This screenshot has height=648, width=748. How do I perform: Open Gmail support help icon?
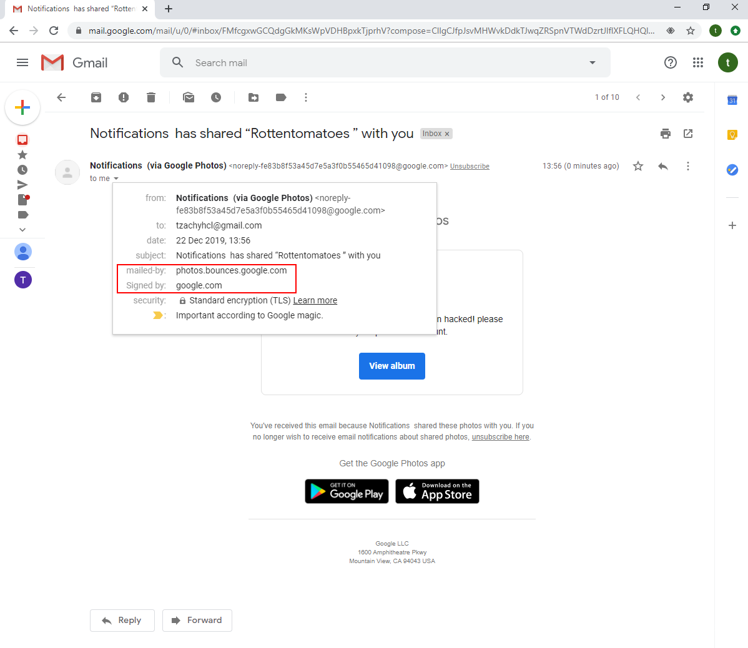[x=670, y=62]
